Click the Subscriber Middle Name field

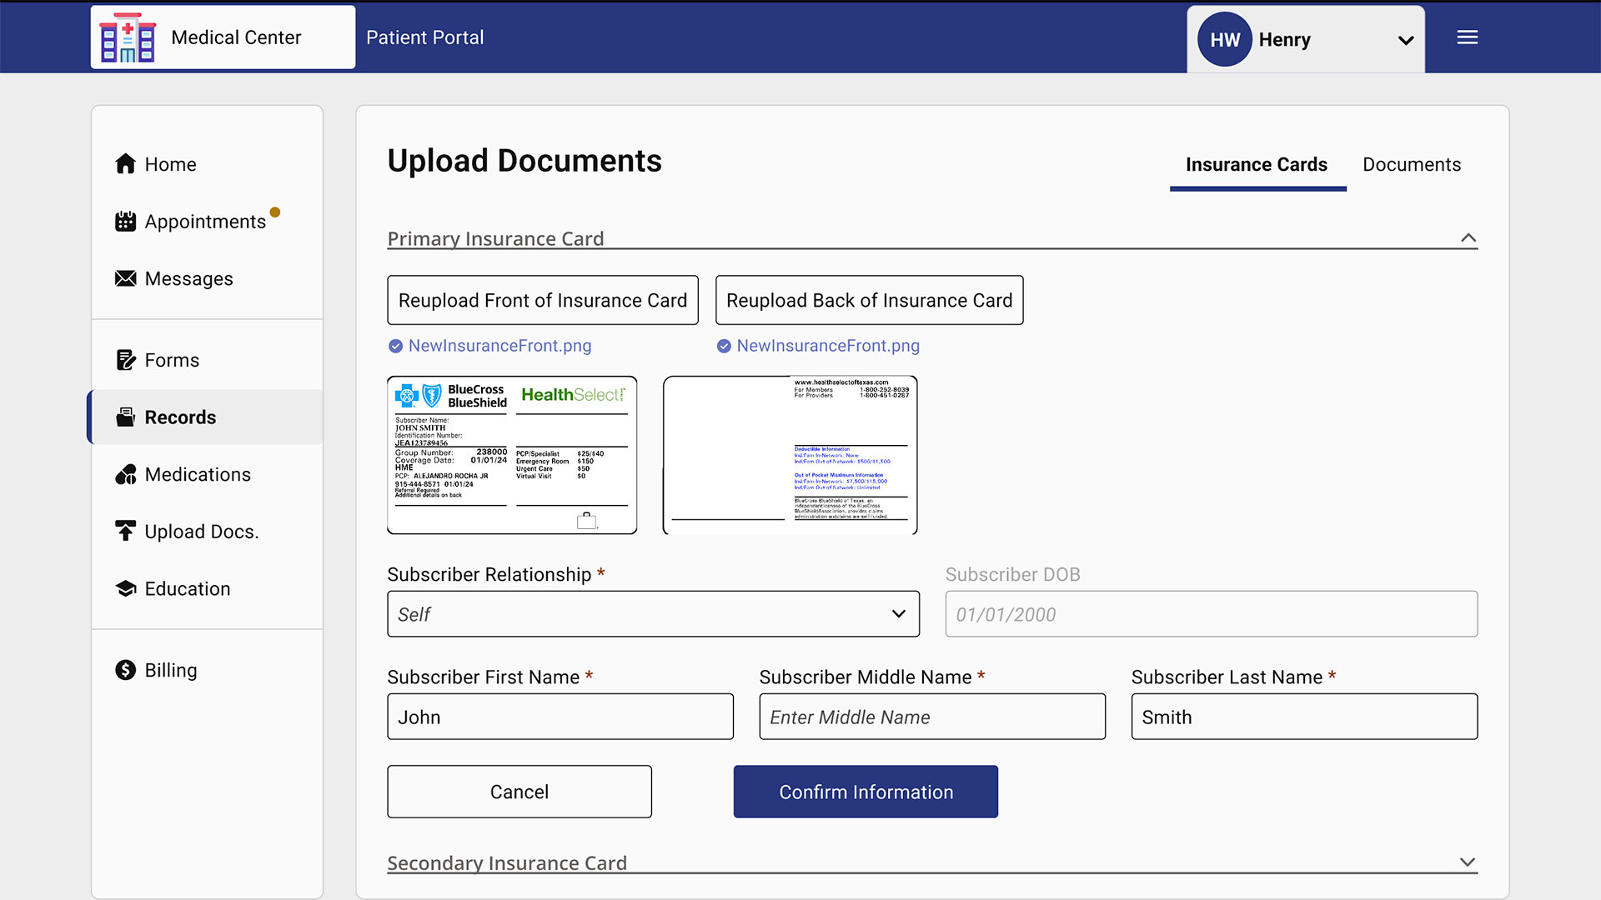point(931,717)
